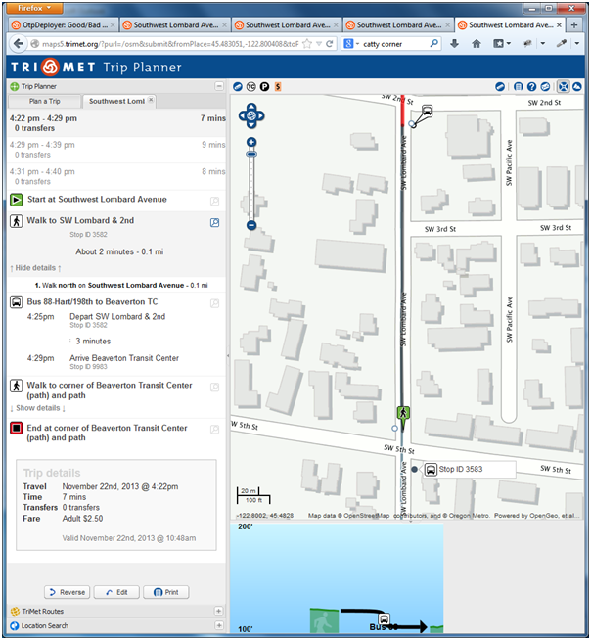Click the globe in pan control center
The width and height of the screenshot is (591, 640).
[x=251, y=115]
